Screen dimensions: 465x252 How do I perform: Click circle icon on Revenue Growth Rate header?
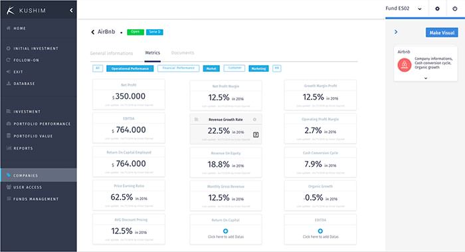click(x=254, y=119)
